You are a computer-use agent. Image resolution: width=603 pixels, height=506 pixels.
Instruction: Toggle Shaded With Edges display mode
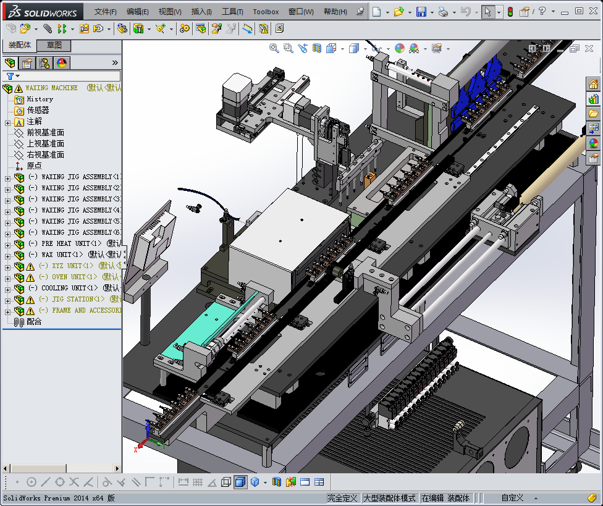tap(240, 482)
